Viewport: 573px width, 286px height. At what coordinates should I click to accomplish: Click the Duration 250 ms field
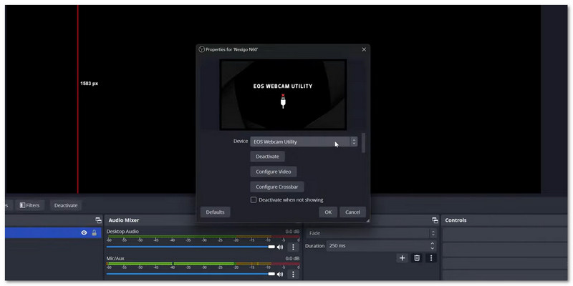tap(381, 245)
